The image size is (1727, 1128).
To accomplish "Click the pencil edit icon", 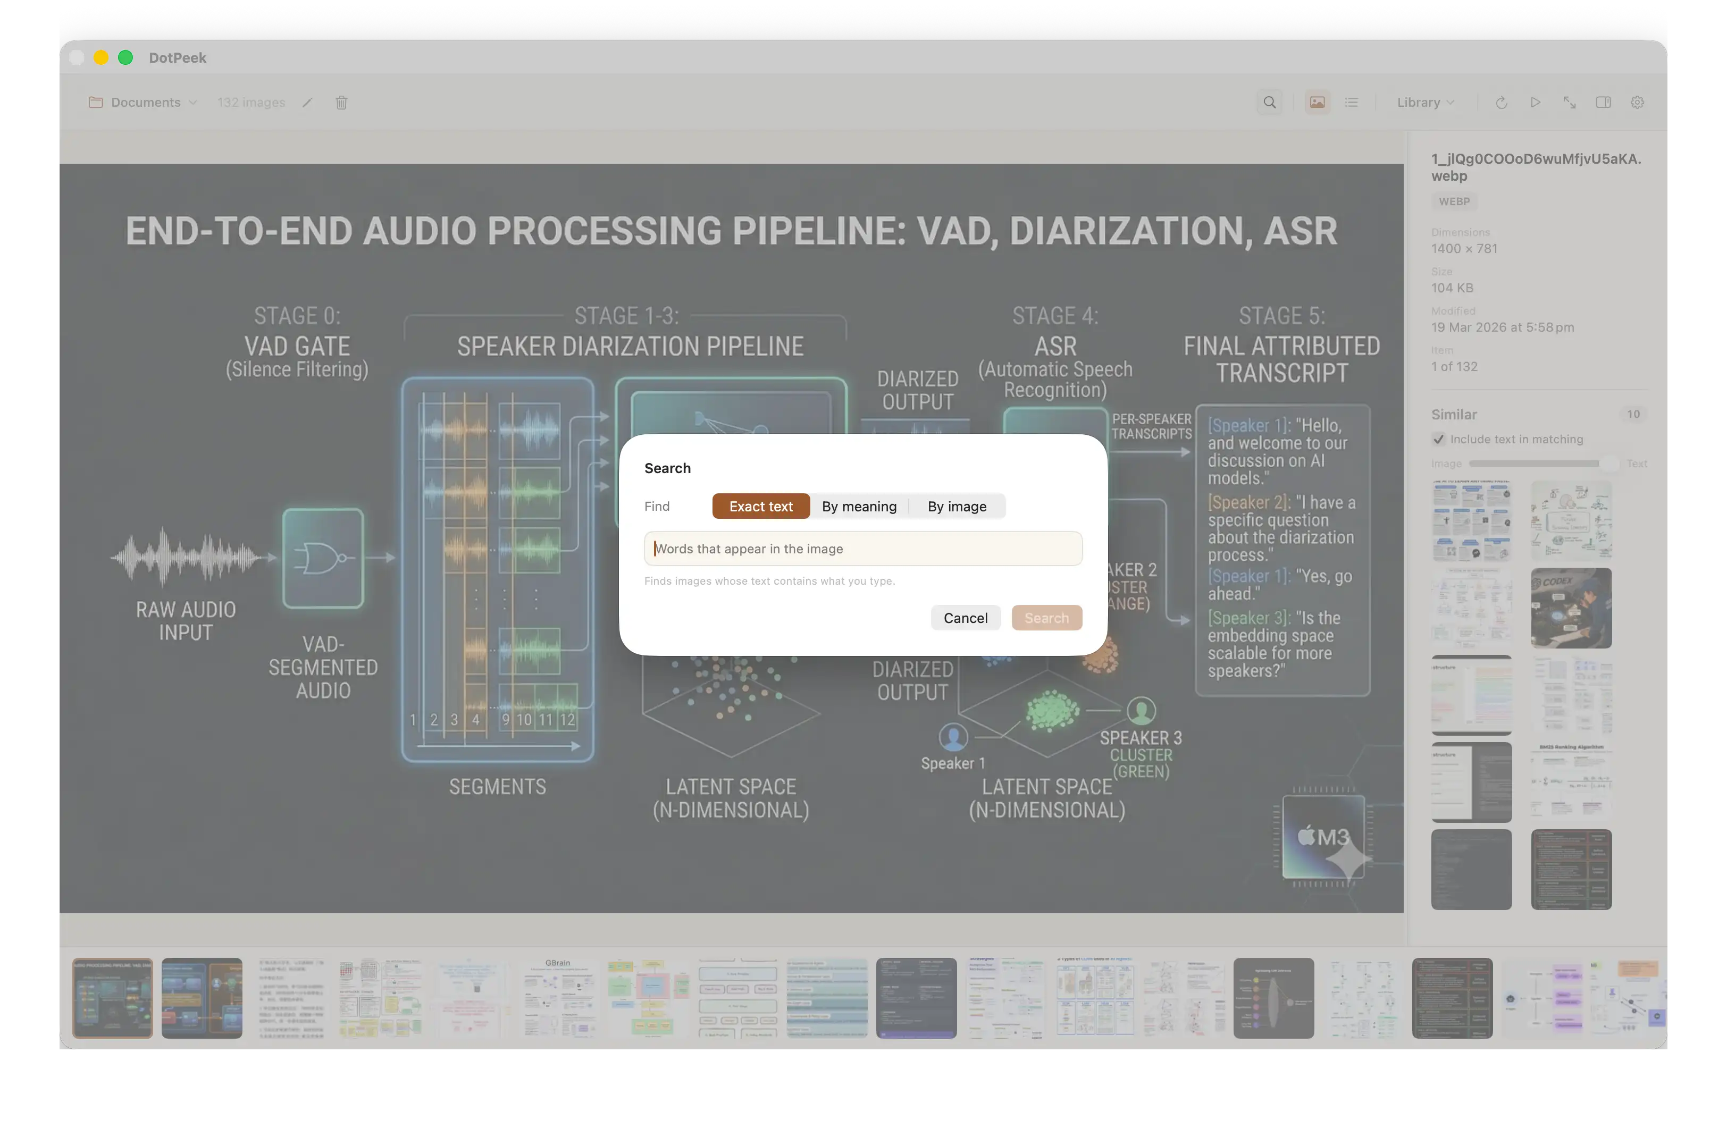I will 308,102.
